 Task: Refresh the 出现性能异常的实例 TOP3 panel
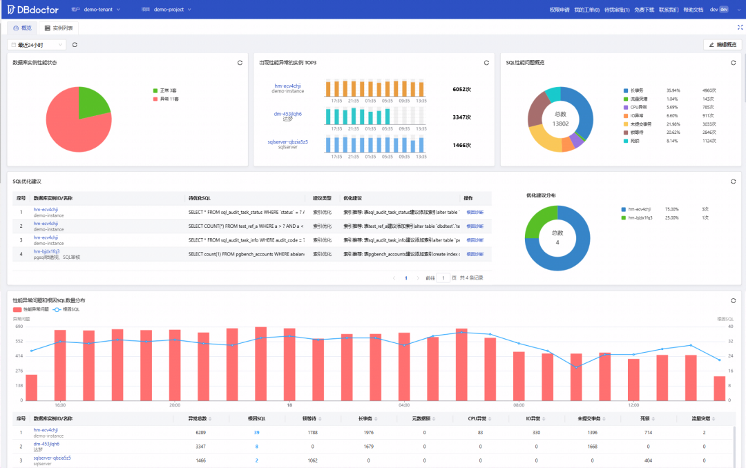[486, 63]
